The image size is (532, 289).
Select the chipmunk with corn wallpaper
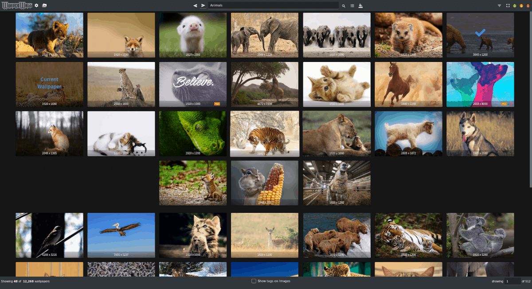coord(265,183)
